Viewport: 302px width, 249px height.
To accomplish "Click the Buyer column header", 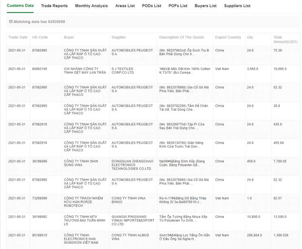I will pyautogui.click(x=69, y=37).
